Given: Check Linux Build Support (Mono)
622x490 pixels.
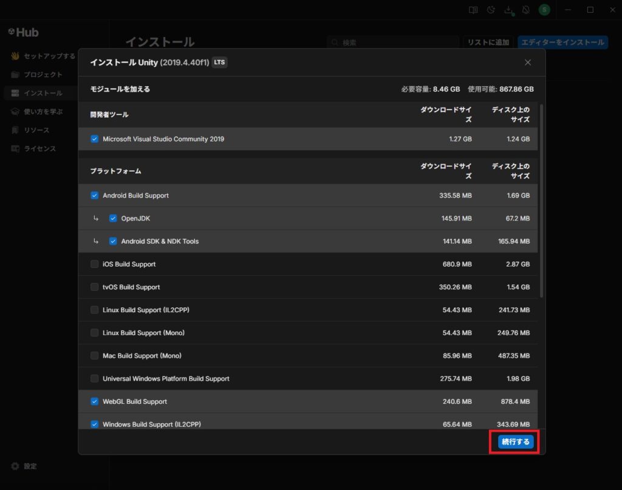Looking at the screenshot, I should pos(94,333).
